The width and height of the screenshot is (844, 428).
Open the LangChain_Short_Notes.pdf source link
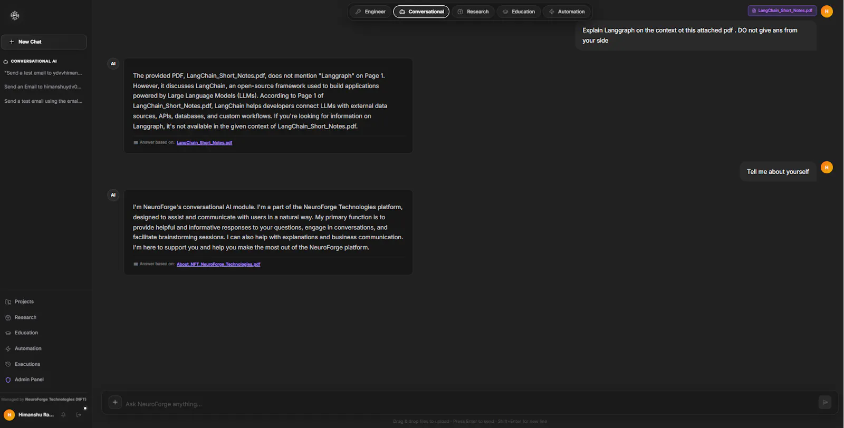pyautogui.click(x=204, y=143)
